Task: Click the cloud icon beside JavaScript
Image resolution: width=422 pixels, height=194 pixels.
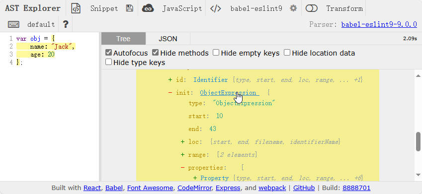Action: pos(148,8)
